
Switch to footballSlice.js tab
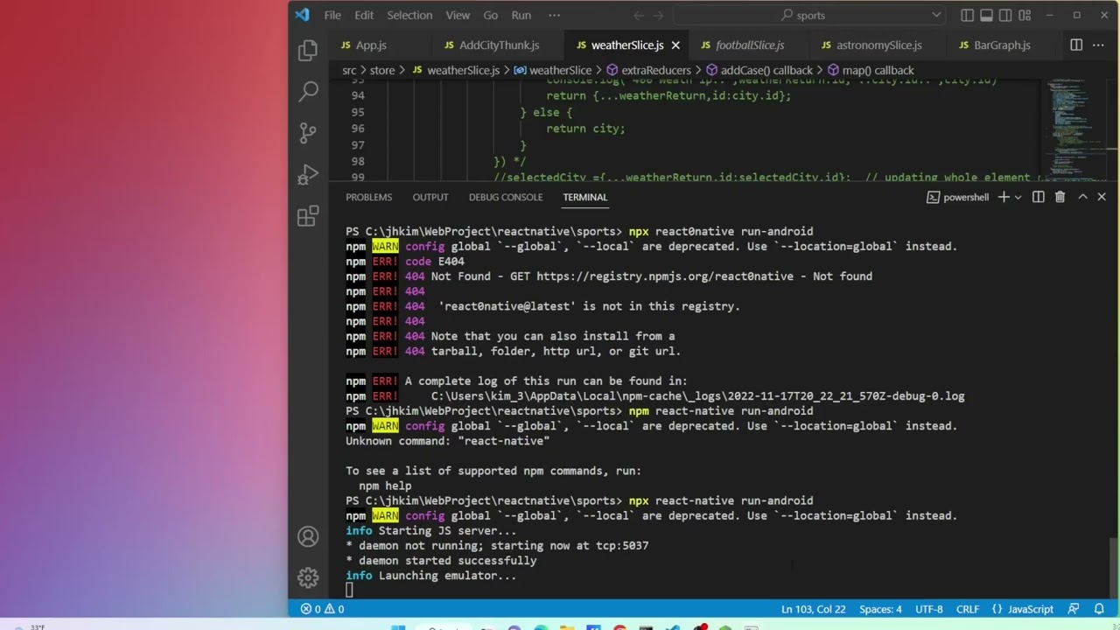pos(750,45)
